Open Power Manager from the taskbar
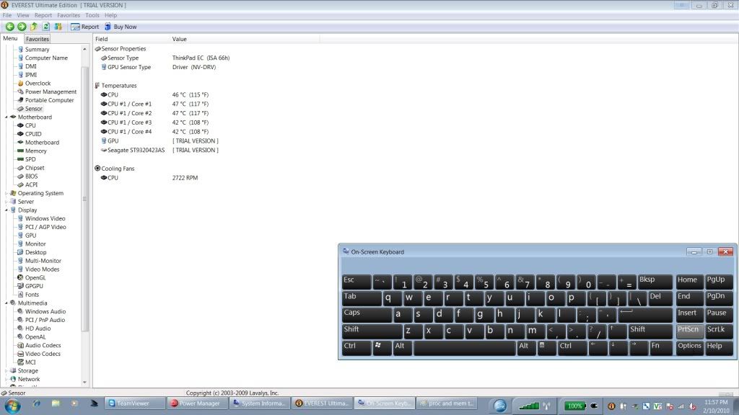 coord(198,403)
